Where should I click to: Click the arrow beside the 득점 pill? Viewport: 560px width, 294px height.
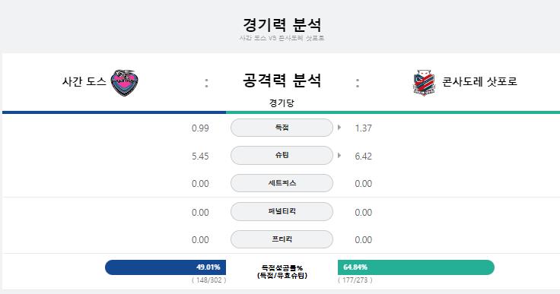pos(339,128)
